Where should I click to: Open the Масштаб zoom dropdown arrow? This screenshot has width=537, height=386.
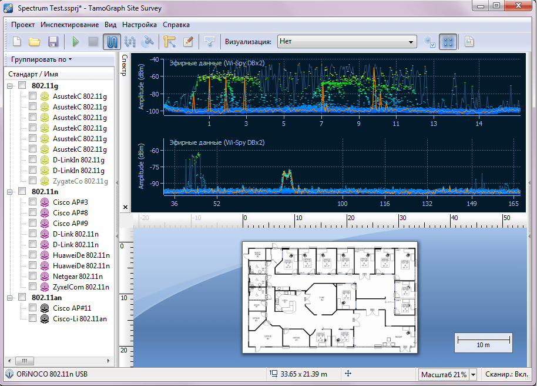[473, 375]
